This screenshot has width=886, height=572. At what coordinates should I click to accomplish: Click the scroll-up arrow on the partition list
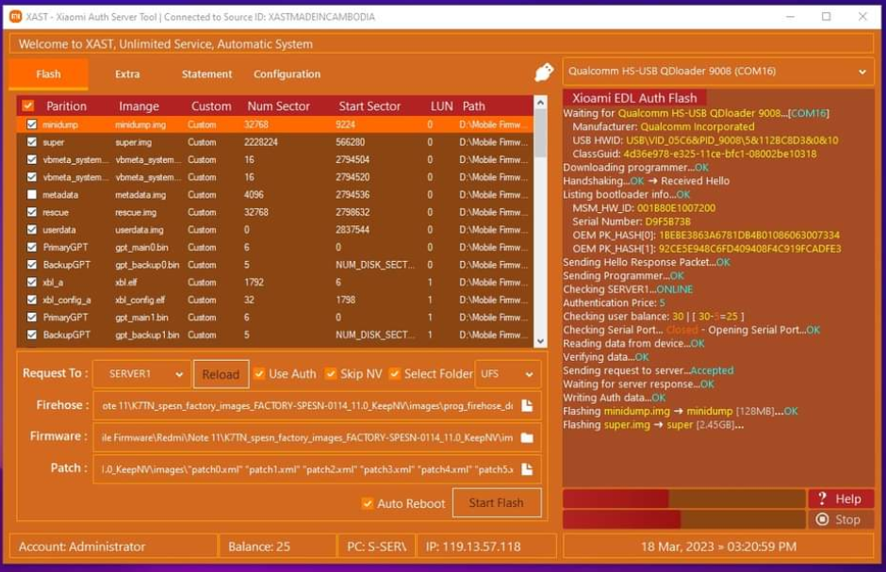point(538,103)
